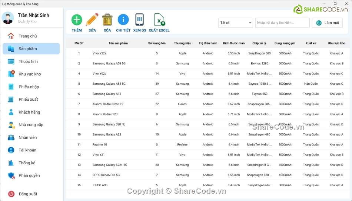Viewport: 352px width, 201px height.
Task: Select the Vivo Y22s product row
Action: (x=99, y=53)
